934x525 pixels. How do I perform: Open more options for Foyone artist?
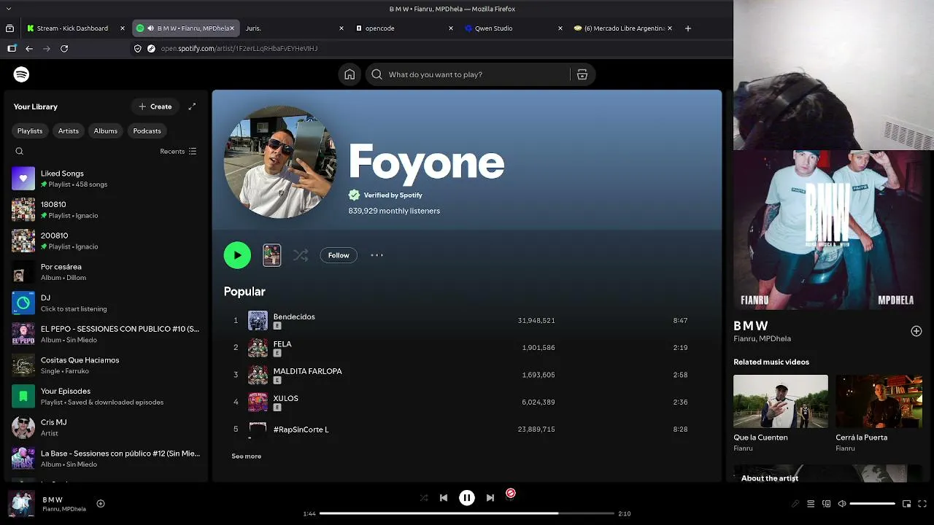[x=377, y=255]
